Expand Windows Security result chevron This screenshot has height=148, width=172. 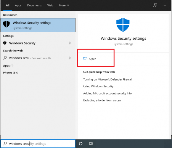(x=70, y=43)
